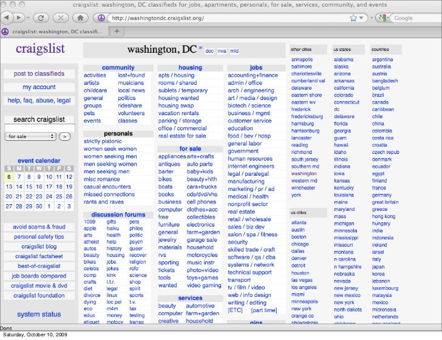This screenshot has width=442, height=340.
Task: Open the [part time] jobs link
Action: point(264,310)
